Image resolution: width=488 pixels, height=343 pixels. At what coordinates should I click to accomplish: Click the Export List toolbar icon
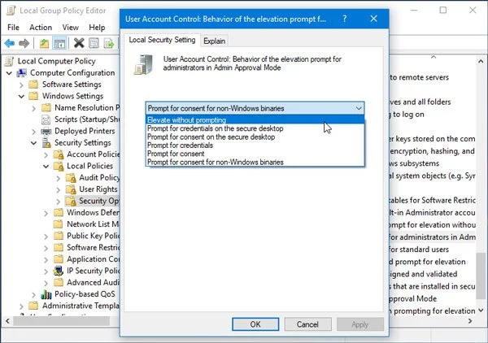point(111,43)
